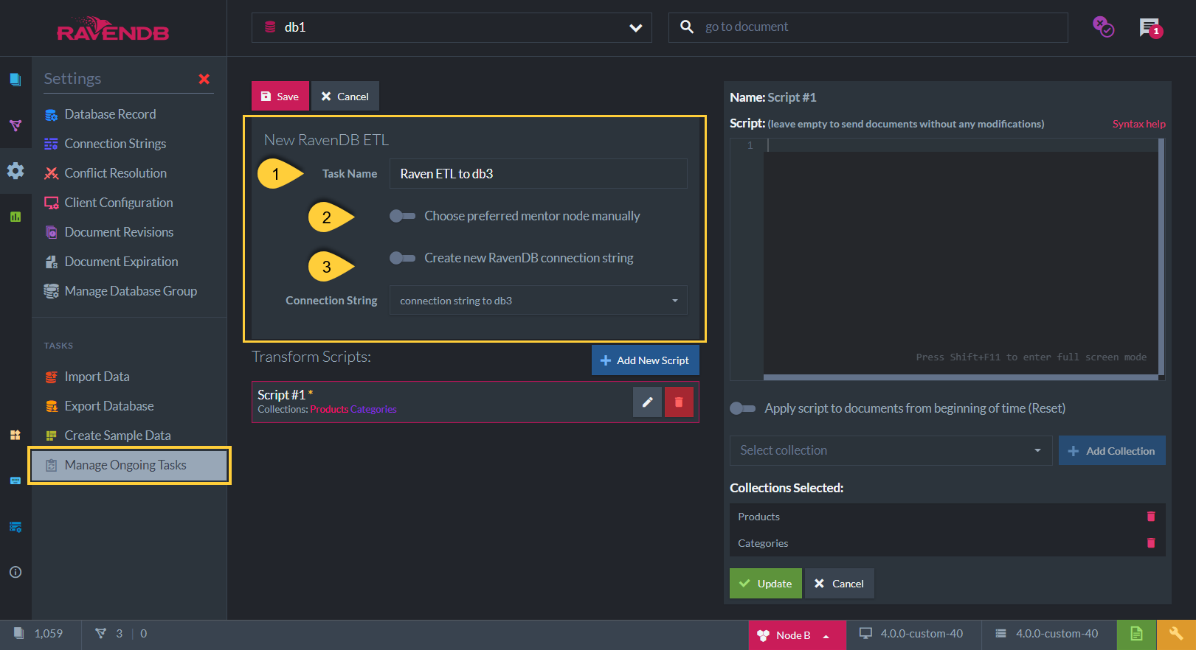Close the Settings panel with the red X
The image size is (1196, 650).
coord(204,79)
